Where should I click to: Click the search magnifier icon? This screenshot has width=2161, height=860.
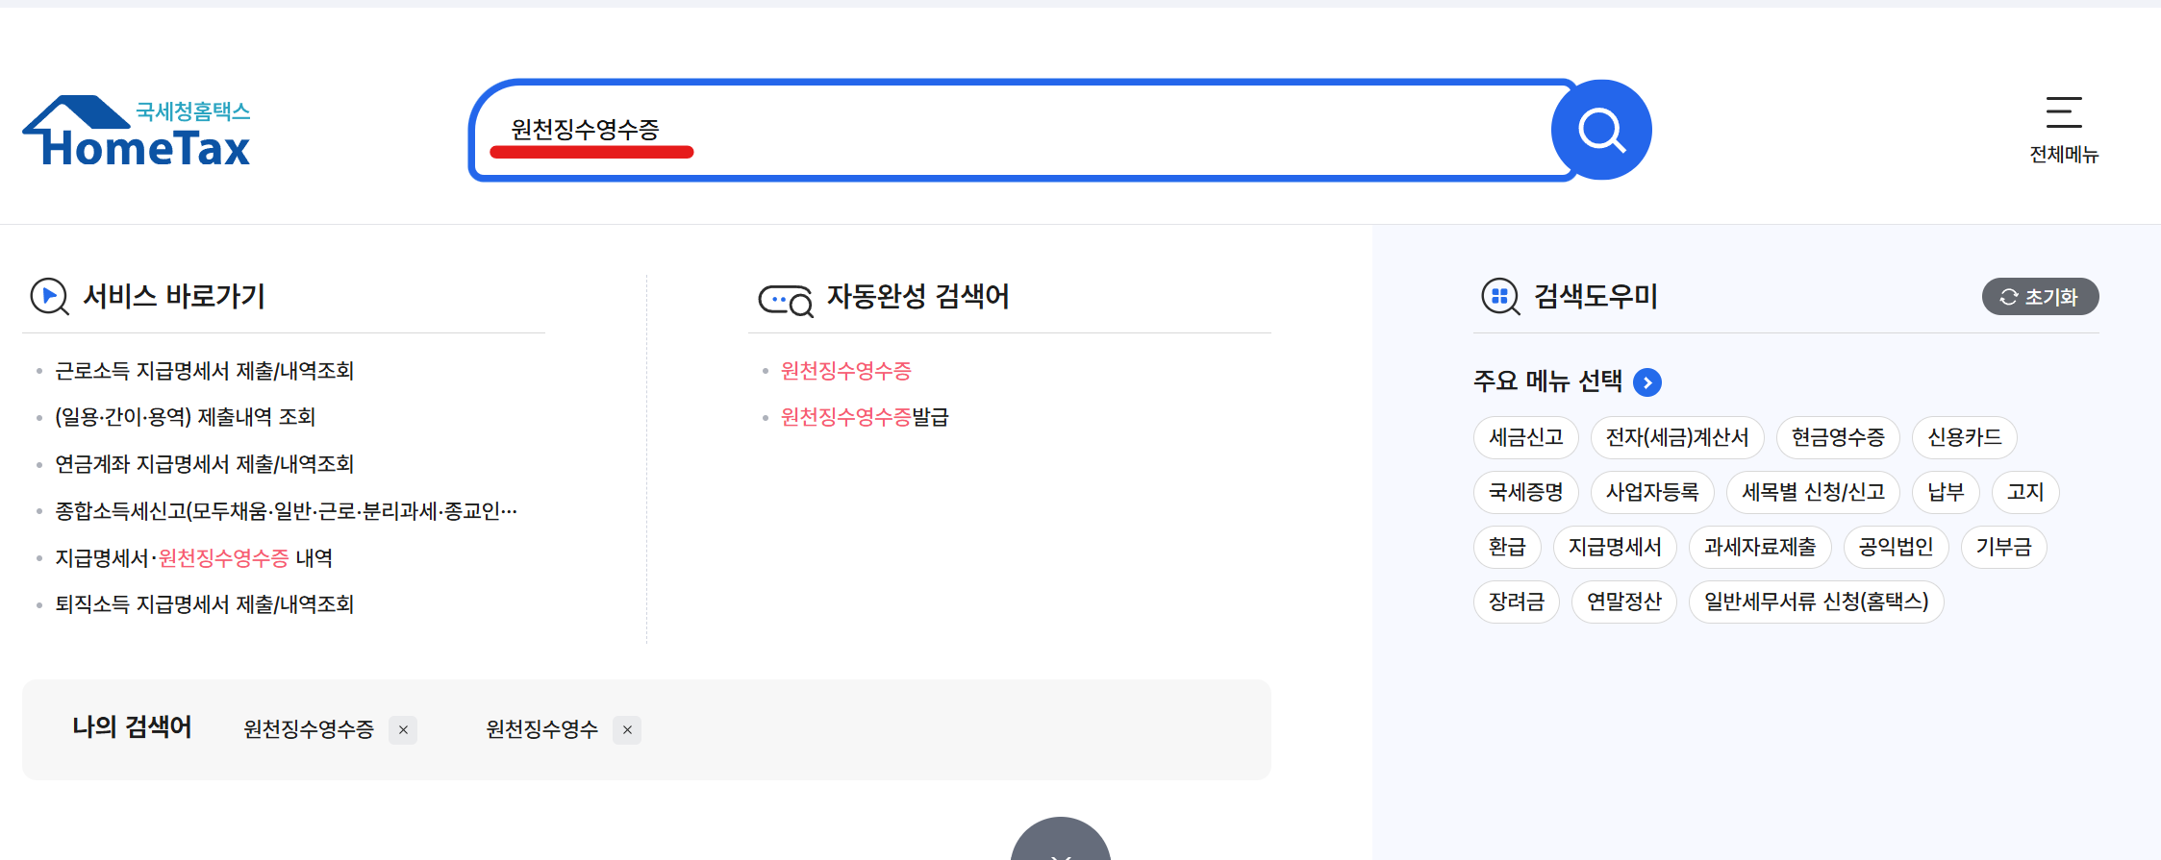click(x=1600, y=129)
